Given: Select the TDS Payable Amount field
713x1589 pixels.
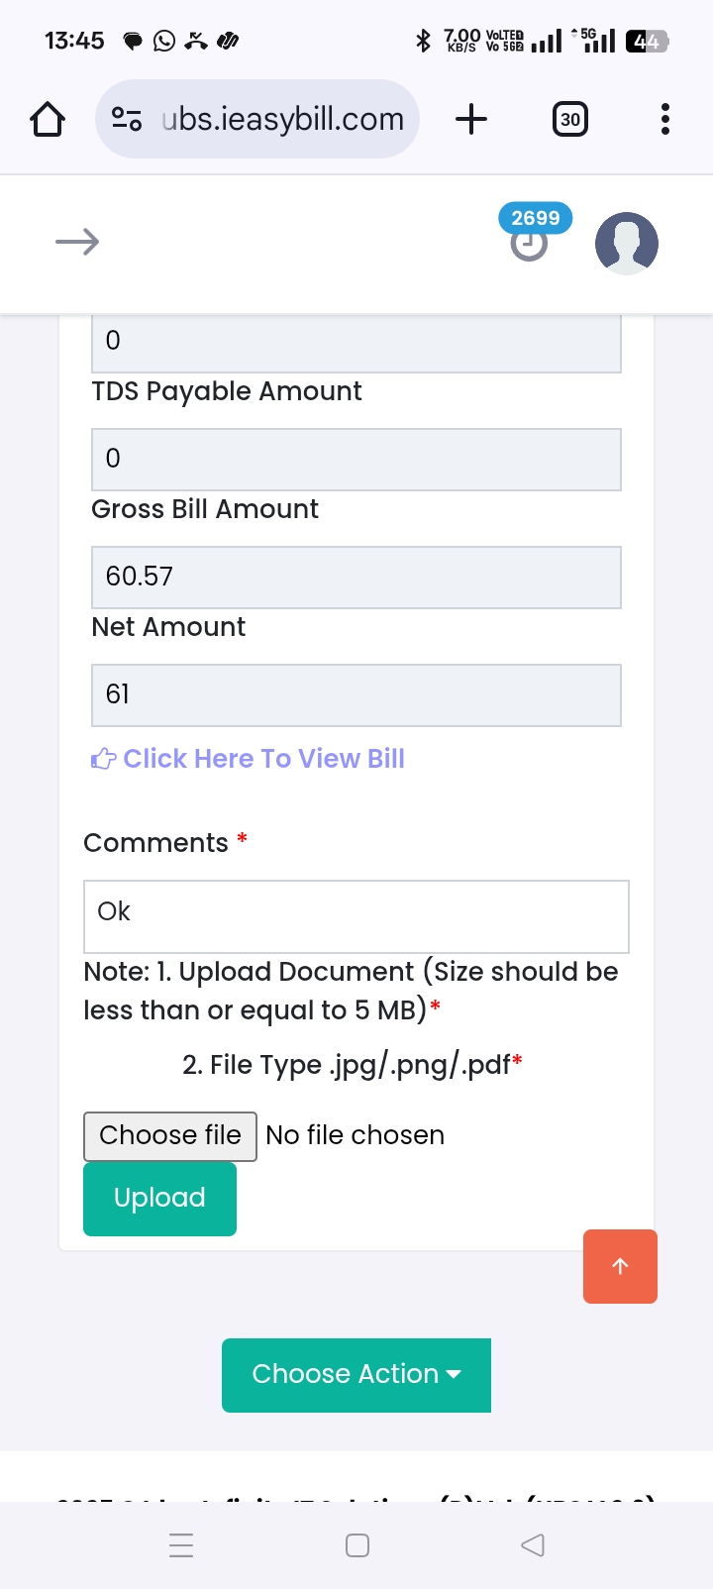Looking at the screenshot, I should (x=356, y=459).
